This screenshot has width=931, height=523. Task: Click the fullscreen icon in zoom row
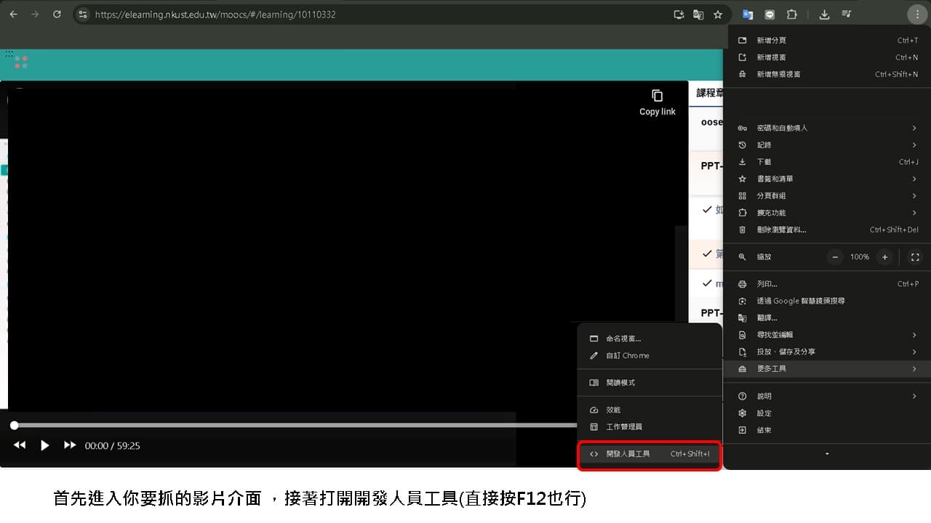coord(915,257)
